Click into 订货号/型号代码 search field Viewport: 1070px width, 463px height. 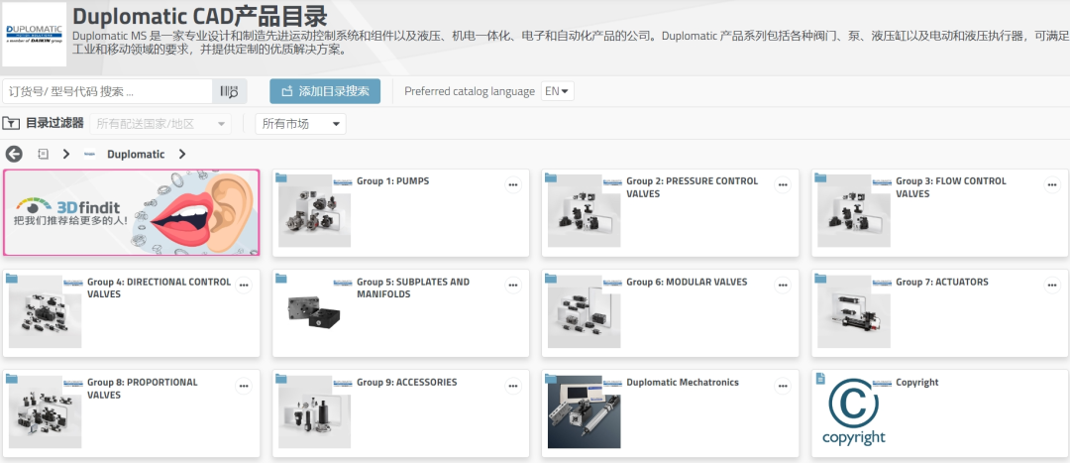pos(108,91)
